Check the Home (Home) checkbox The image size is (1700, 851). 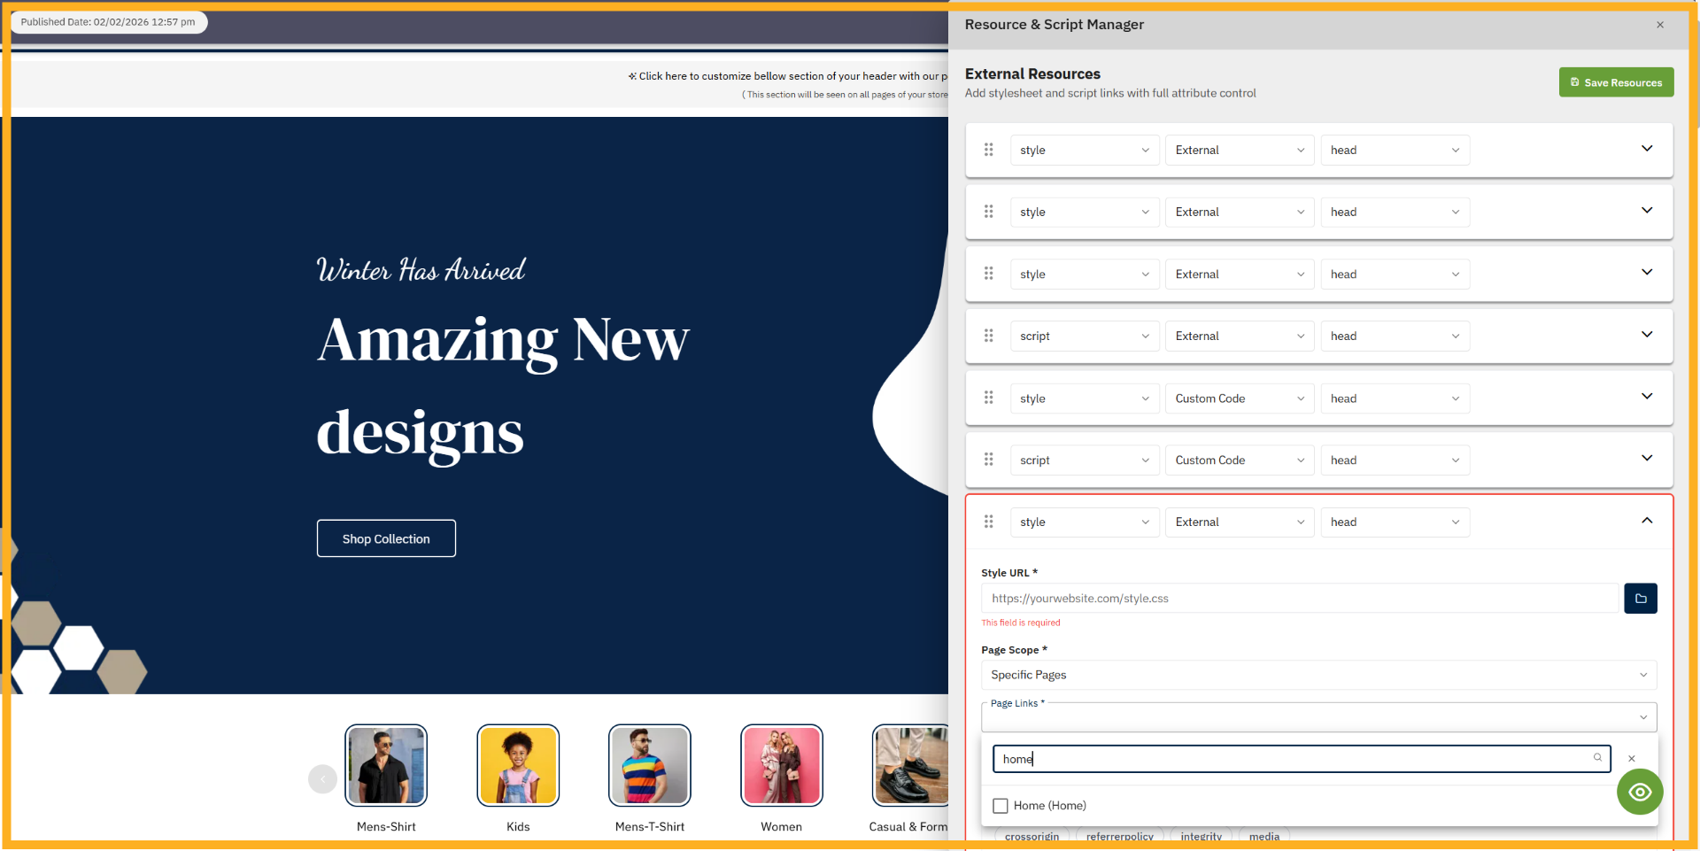point(1001,805)
